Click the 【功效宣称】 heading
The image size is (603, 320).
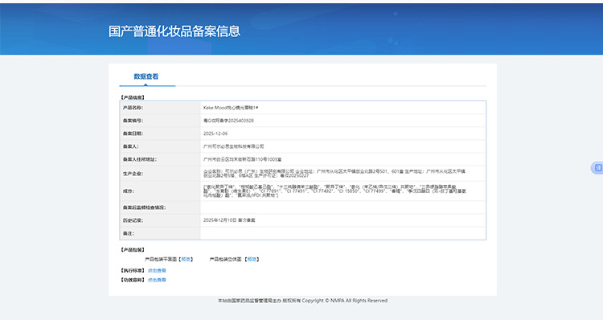coord(133,280)
